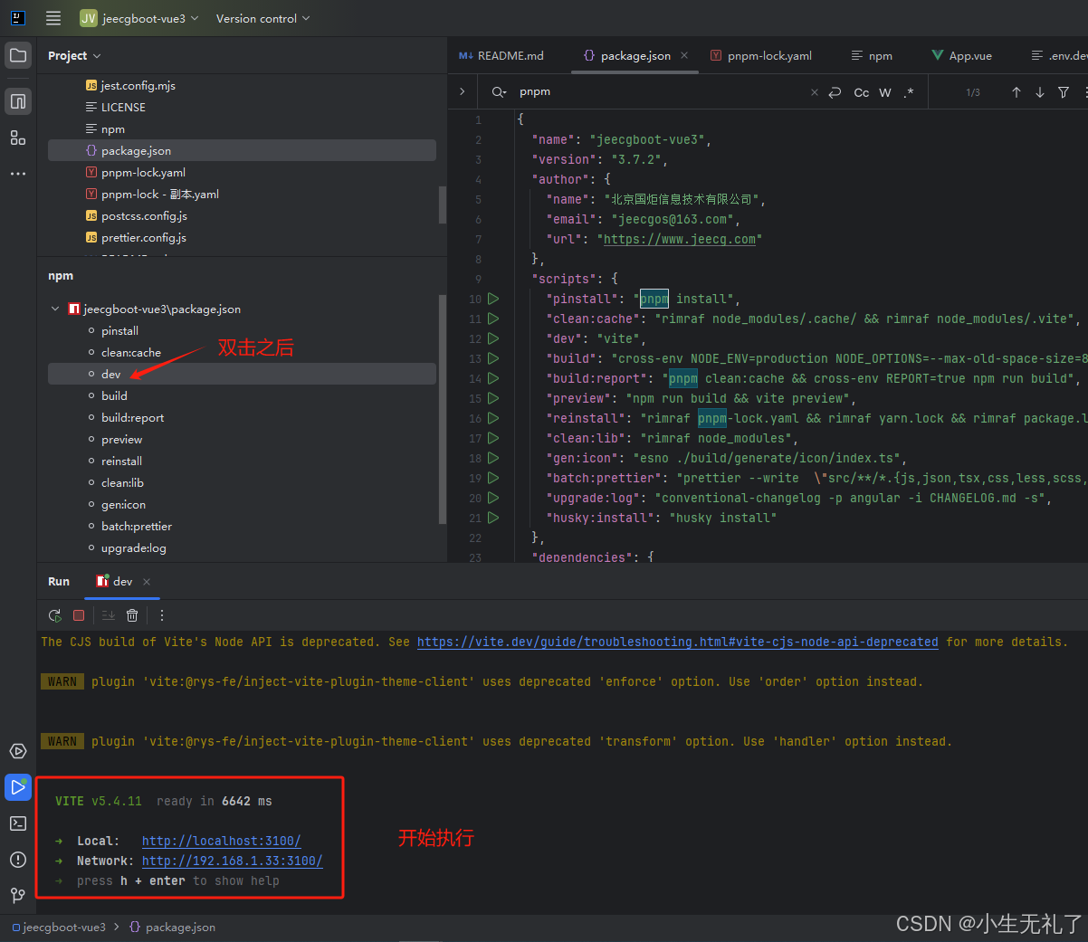Open search history magnifier icon

499,92
